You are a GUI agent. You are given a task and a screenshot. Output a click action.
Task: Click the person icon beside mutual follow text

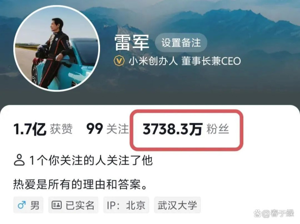point(19,160)
